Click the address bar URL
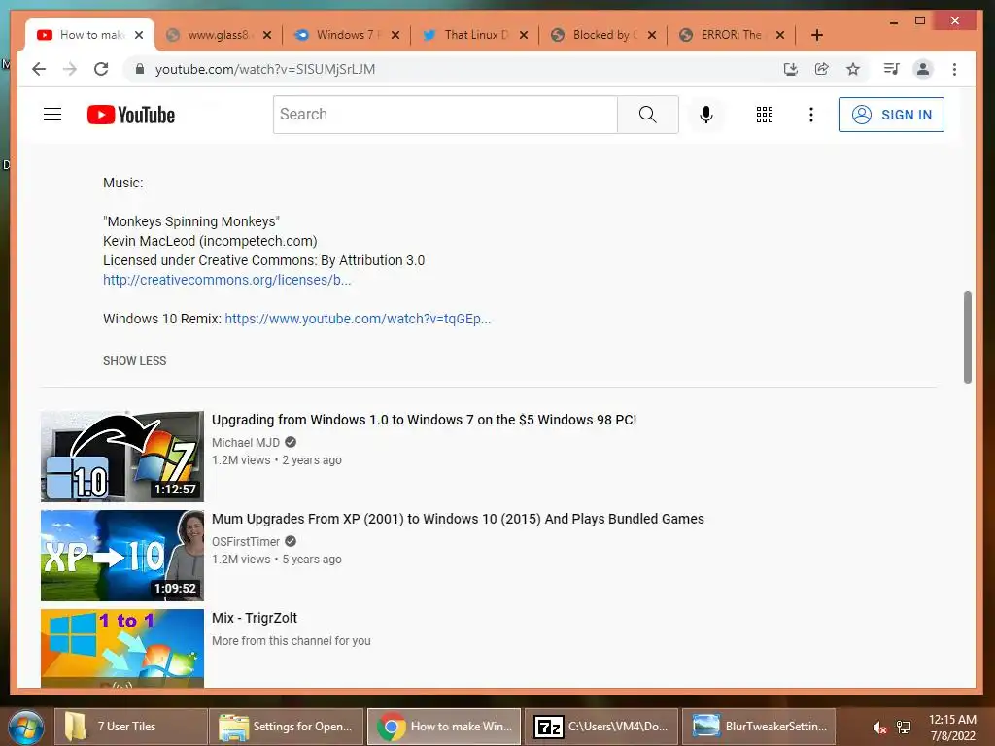This screenshot has width=995, height=746. (x=265, y=69)
